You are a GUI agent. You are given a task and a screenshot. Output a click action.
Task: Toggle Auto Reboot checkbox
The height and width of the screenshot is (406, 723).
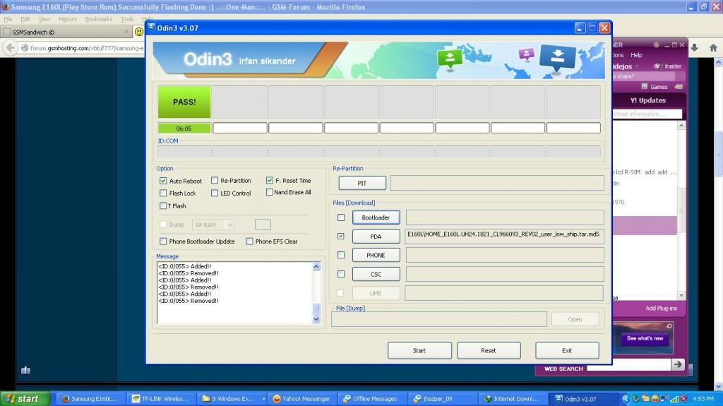(163, 180)
